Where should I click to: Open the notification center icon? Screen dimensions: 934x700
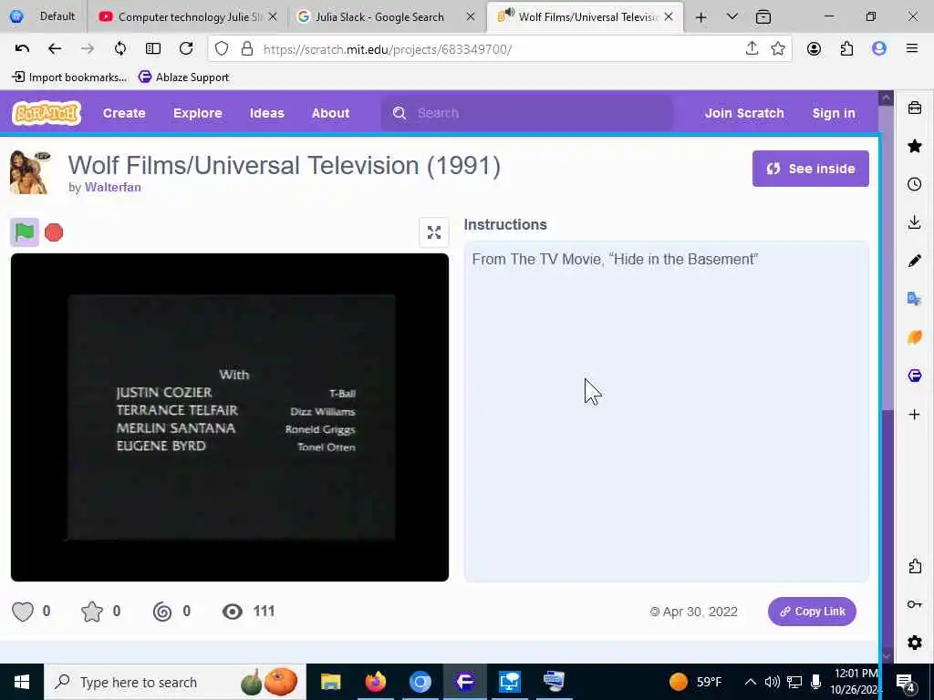(x=906, y=682)
